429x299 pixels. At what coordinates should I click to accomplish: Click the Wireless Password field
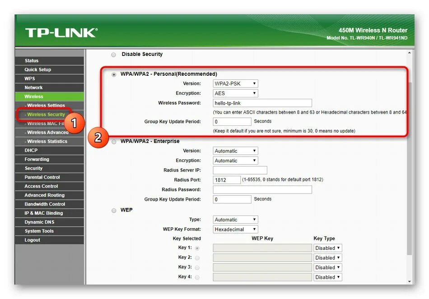point(262,103)
